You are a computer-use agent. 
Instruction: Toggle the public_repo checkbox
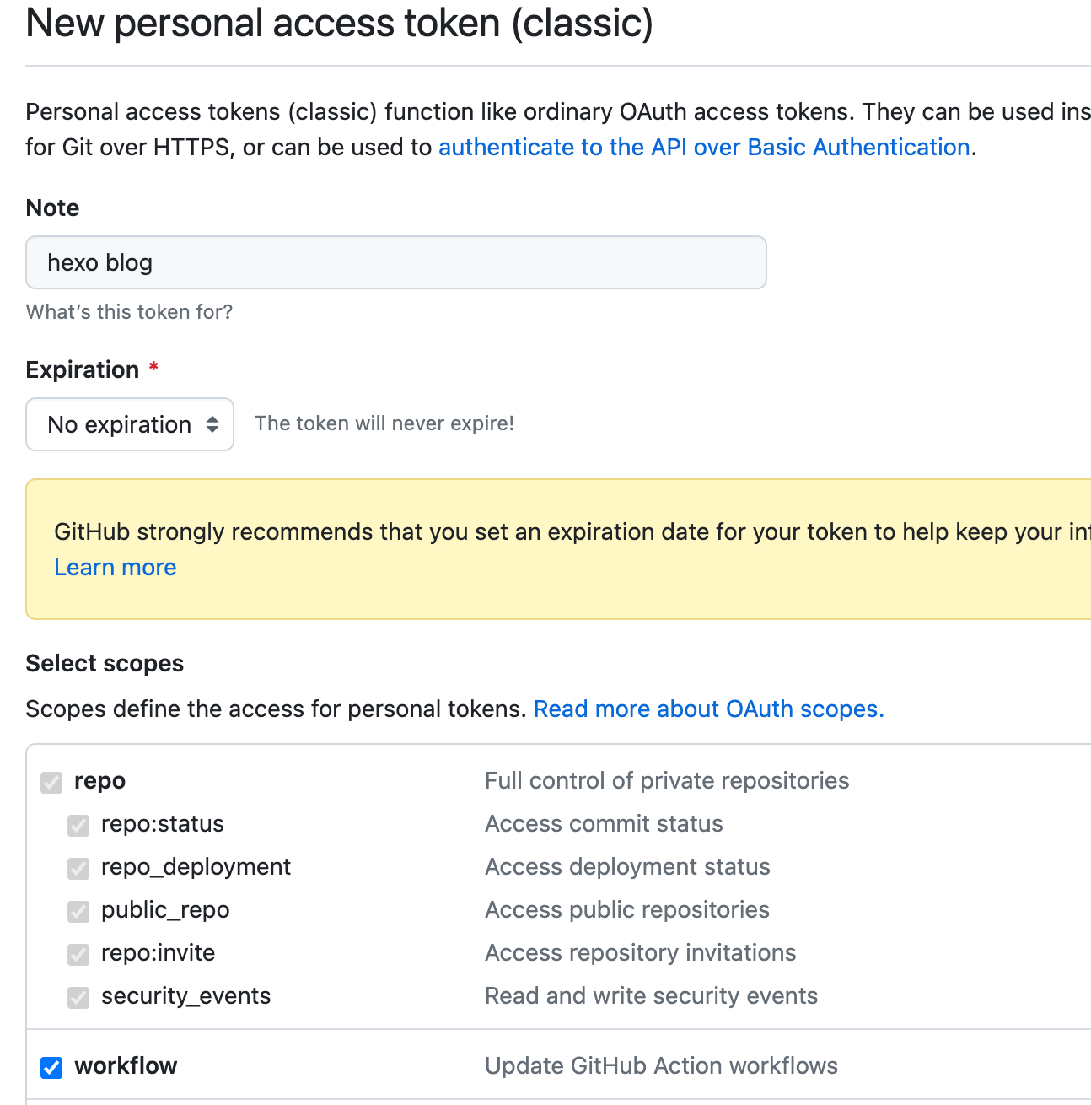pos(78,911)
